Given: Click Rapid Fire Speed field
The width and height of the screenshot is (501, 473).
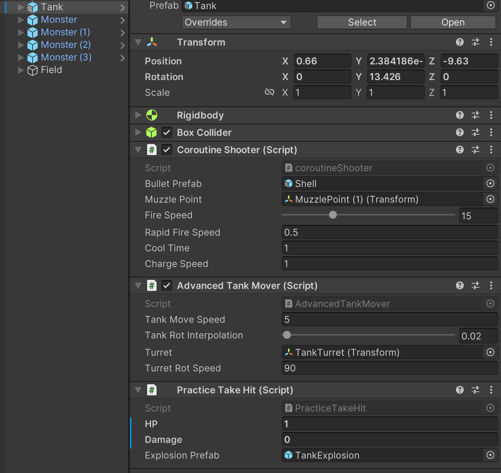Looking at the screenshot, I should pyautogui.click(x=390, y=232).
